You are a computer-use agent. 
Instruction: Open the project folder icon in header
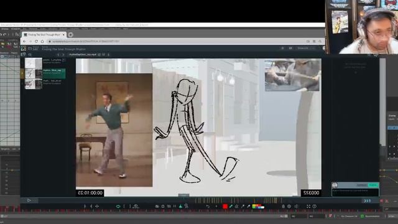tap(30, 49)
